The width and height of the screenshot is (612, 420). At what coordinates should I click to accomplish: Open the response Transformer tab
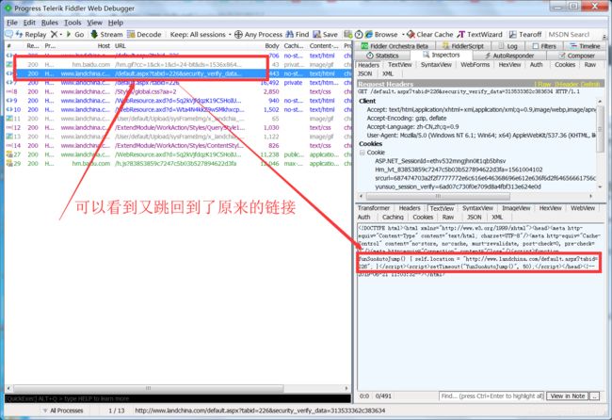click(x=374, y=208)
